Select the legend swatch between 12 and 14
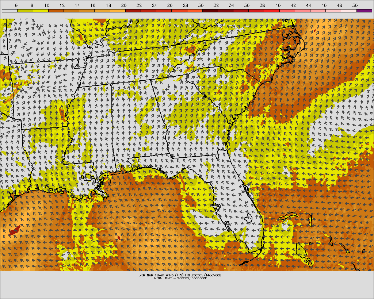Screen dimensions: 374x299 [x=71, y=11]
